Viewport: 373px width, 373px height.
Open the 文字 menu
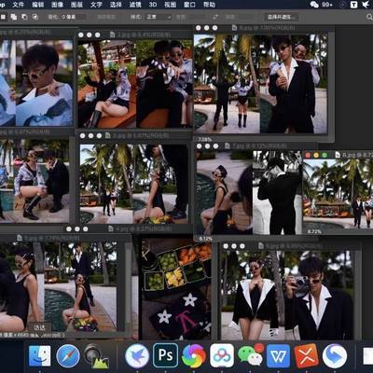point(96,5)
